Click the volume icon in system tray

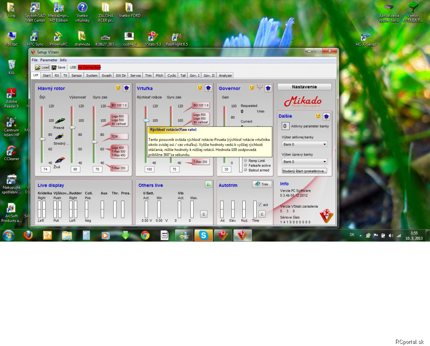coord(391,236)
